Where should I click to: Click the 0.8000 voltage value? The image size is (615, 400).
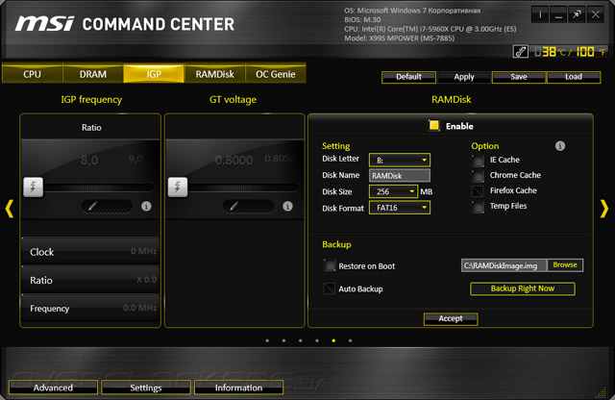click(234, 161)
